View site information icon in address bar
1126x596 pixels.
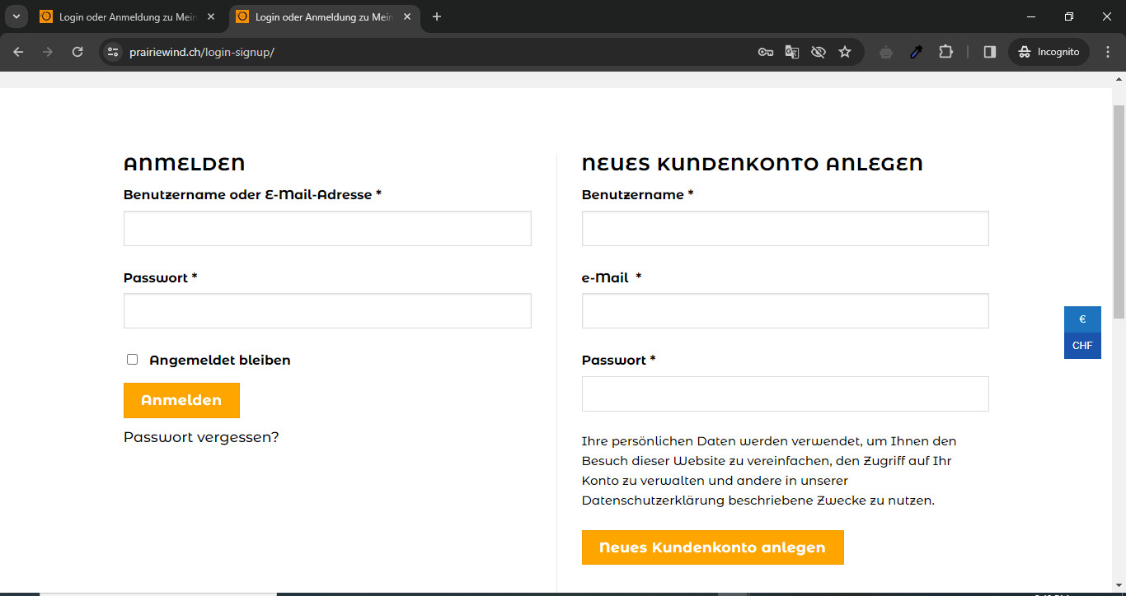[114, 52]
